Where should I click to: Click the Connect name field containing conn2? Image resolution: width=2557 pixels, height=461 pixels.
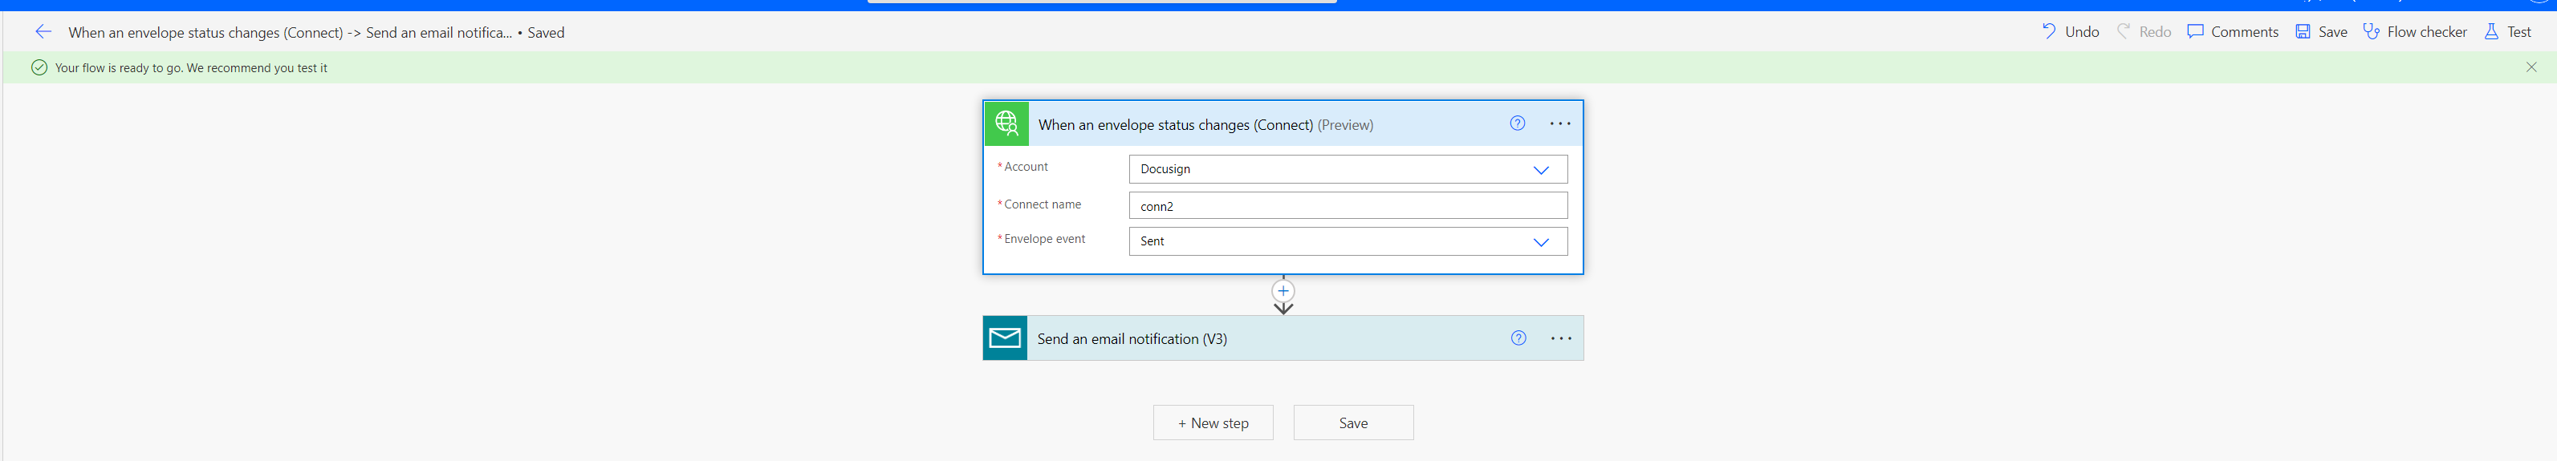(x=1348, y=206)
